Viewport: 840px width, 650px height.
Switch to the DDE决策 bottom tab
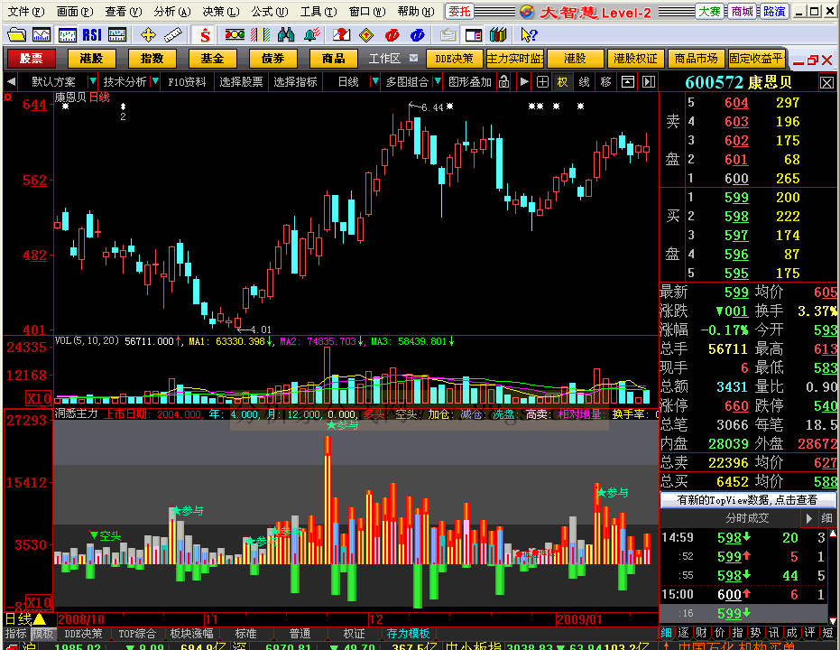pos(83,634)
